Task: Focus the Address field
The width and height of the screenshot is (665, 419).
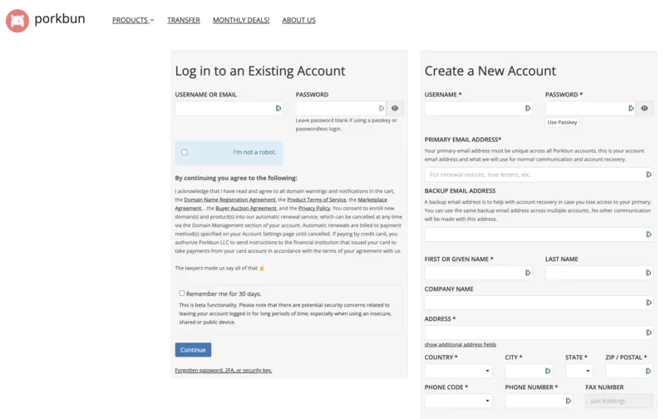Action: click(x=539, y=333)
